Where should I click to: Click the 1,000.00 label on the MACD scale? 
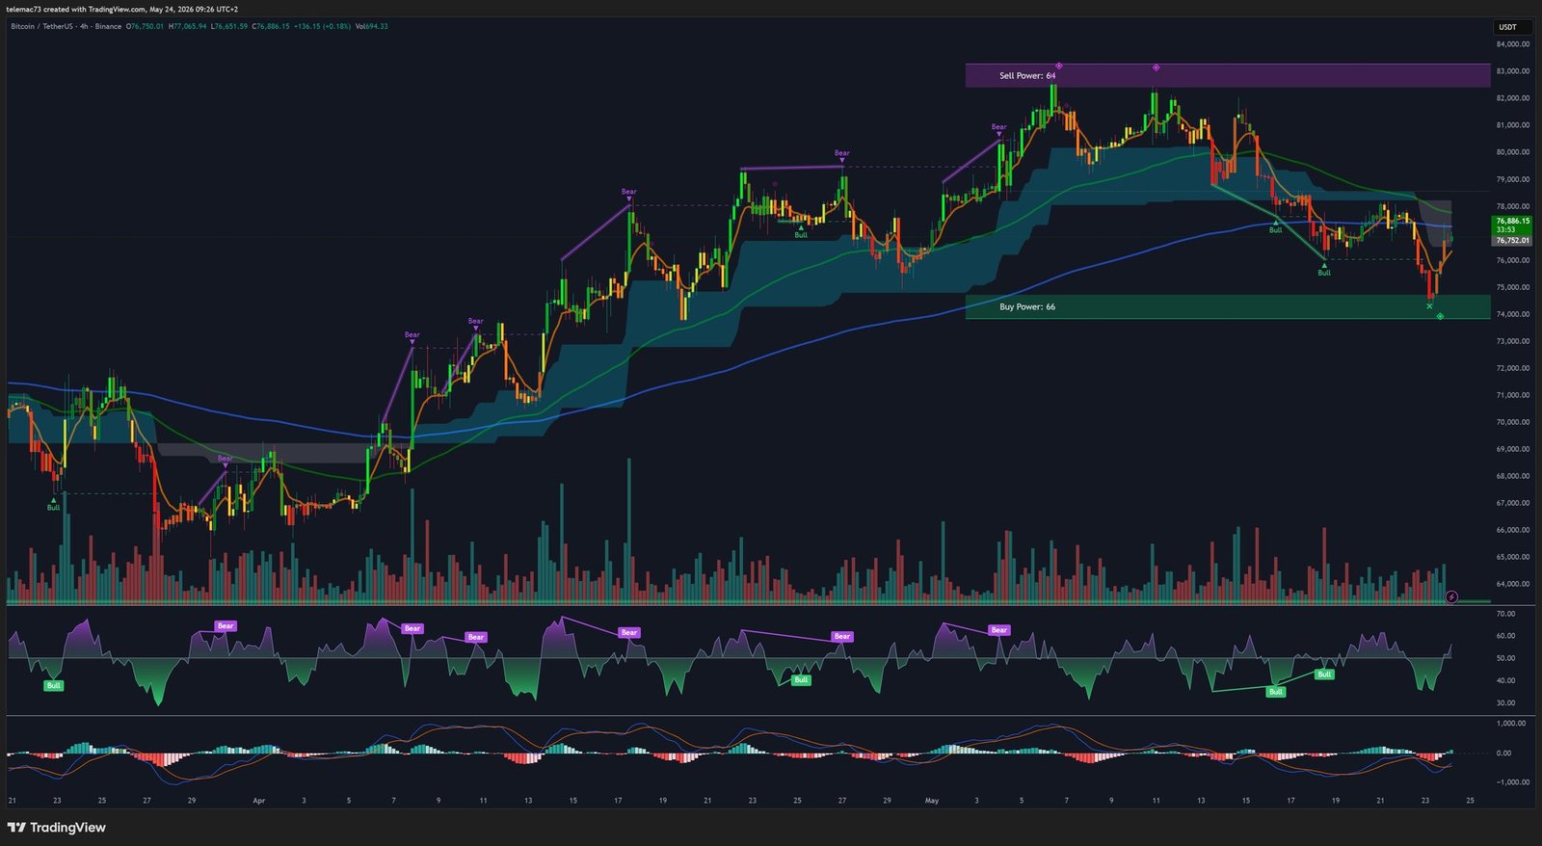(x=1510, y=723)
